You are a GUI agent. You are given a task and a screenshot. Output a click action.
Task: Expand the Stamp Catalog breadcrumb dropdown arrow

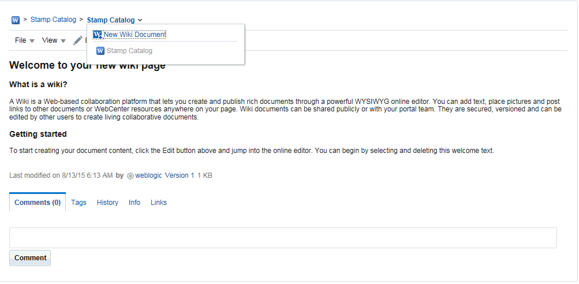tap(140, 20)
